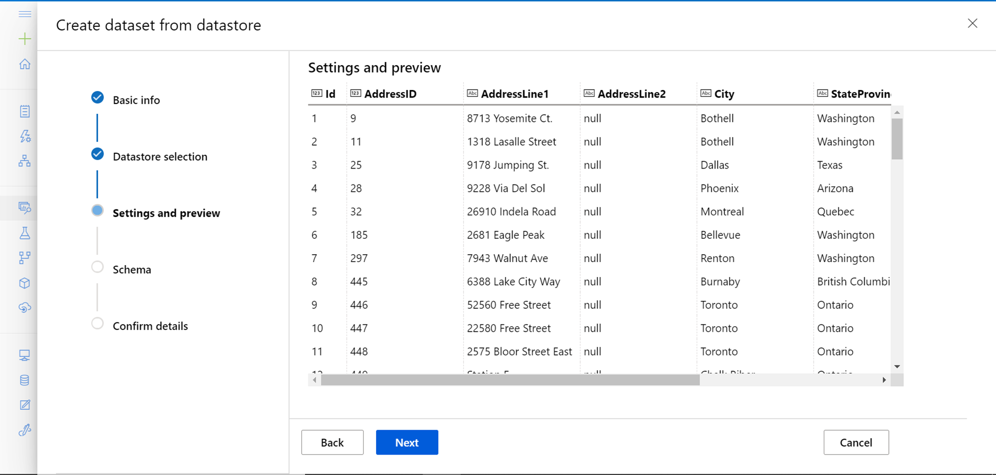Image resolution: width=996 pixels, height=475 pixels.
Task: Click the vertical scrollbar down arrow
Action: (897, 367)
